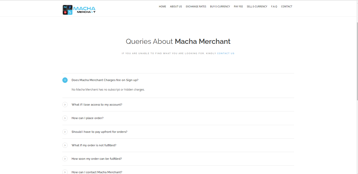Open the pay upfront question arrow icon

[65, 132]
